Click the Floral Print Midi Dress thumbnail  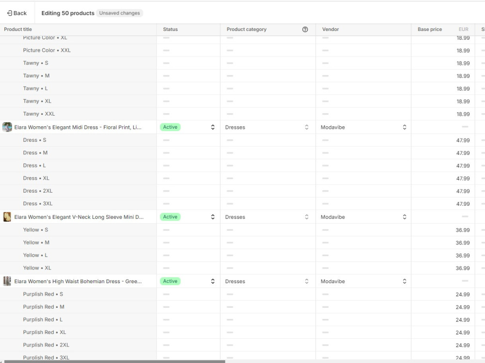[7, 127]
